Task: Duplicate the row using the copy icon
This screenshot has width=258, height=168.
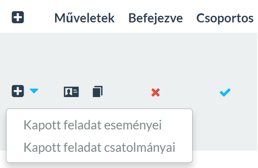Action: (97, 91)
